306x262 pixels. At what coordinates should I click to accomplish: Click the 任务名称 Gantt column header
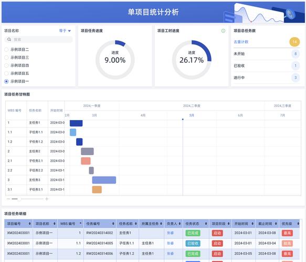pyautogui.click(x=35, y=111)
